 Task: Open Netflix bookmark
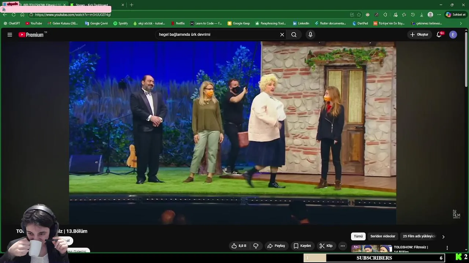(178, 23)
